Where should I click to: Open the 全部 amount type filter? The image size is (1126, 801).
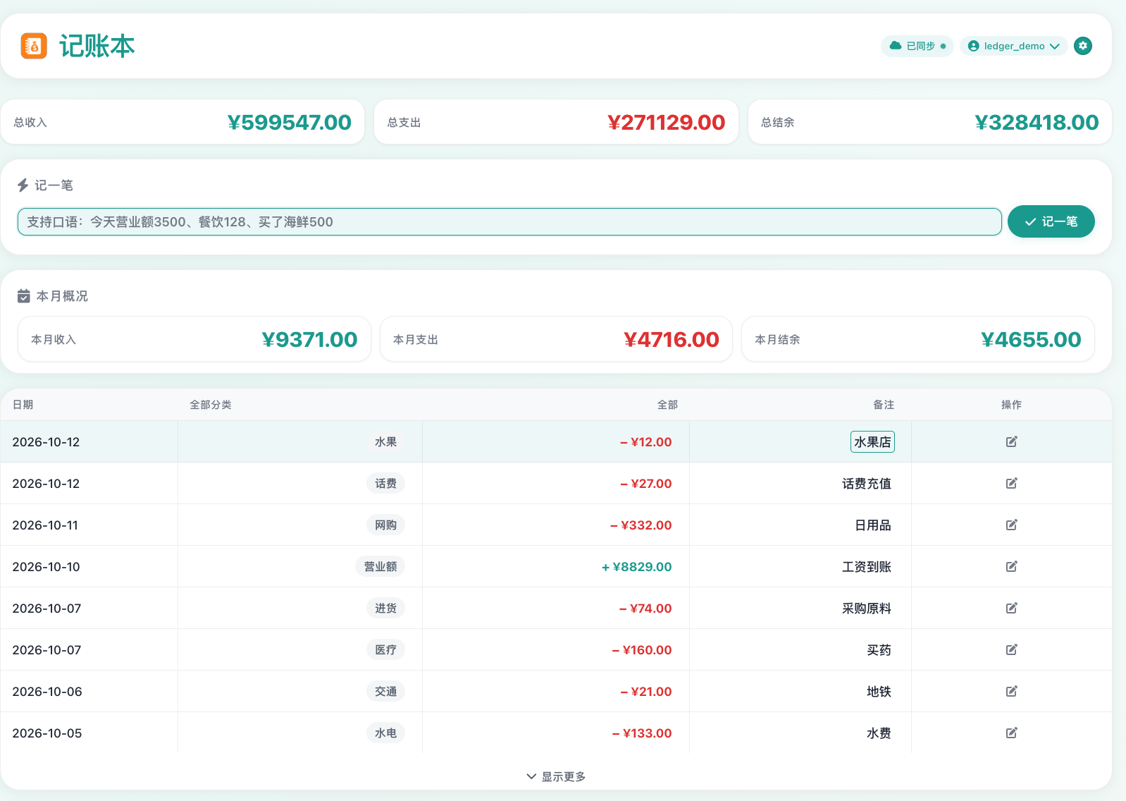point(667,405)
